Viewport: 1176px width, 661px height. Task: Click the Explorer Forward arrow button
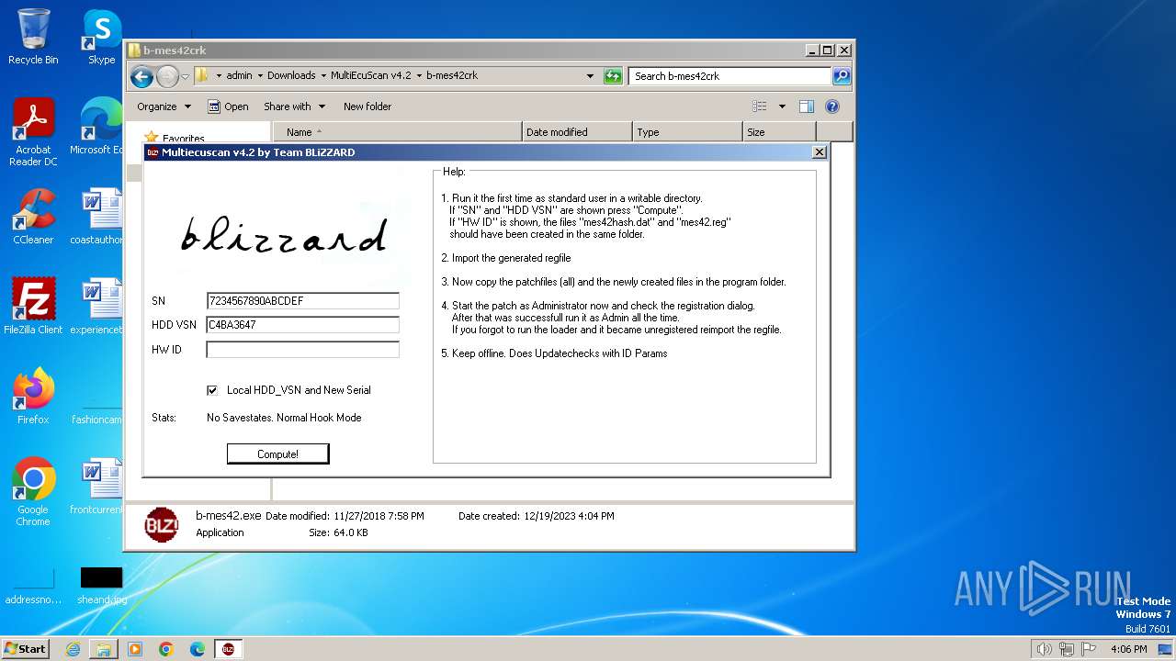167,76
